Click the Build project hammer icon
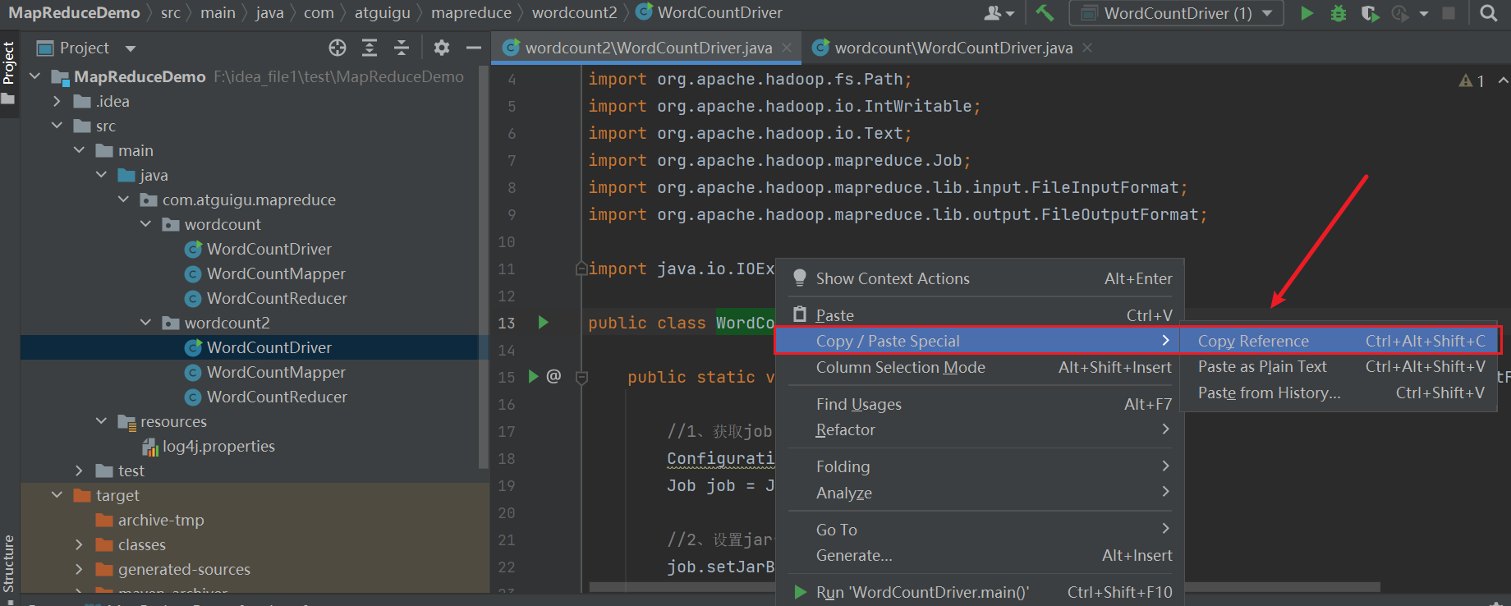The image size is (1511, 606). point(1045,13)
